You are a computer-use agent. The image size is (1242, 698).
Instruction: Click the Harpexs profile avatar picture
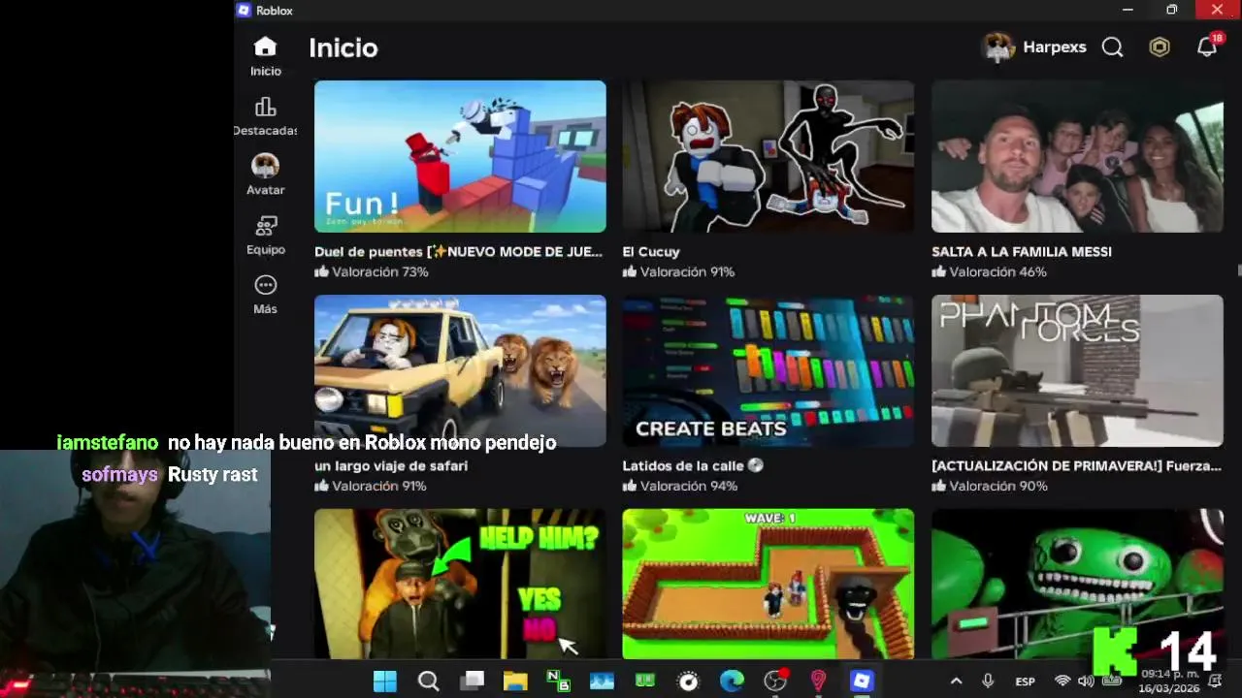998,47
